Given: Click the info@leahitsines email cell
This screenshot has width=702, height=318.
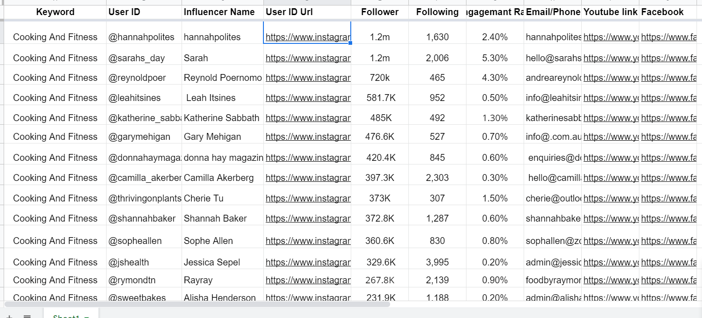Looking at the screenshot, I should pyautogui.click(x=552, y=98).
